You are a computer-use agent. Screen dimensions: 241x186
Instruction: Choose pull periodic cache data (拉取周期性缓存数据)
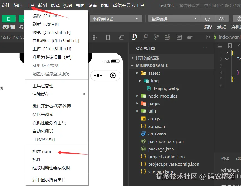[x=56, y=168]
